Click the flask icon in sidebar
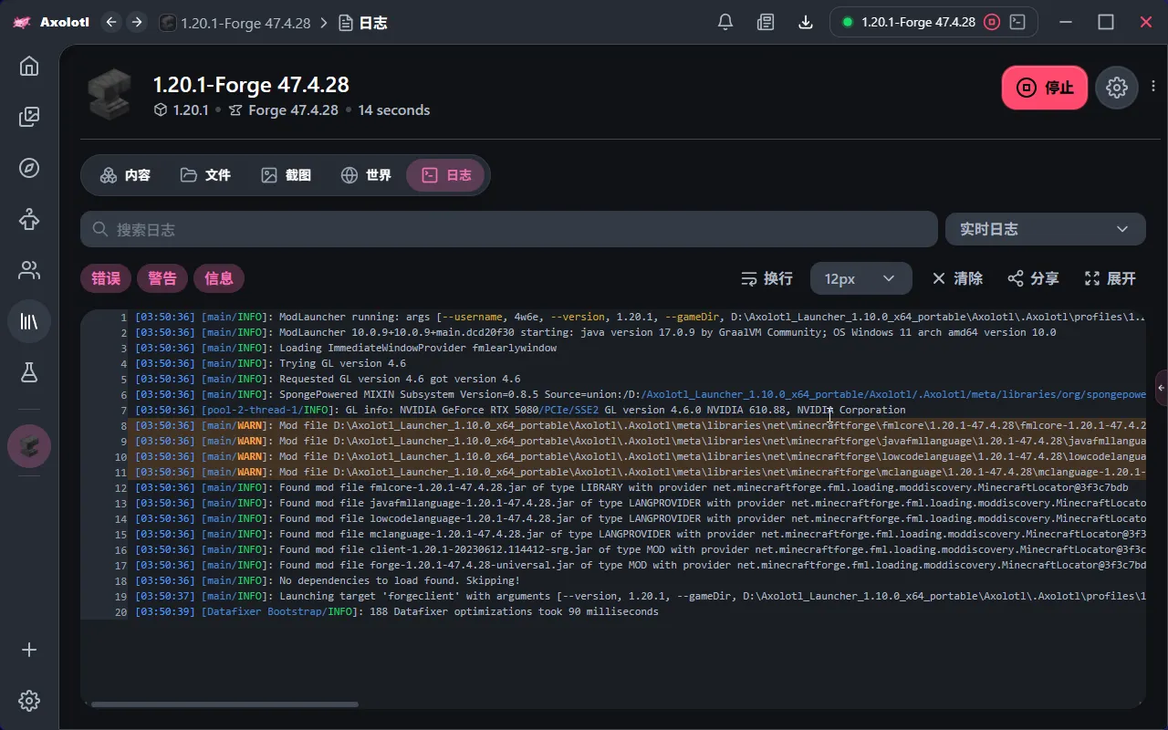The width and height of the screenshot is (1168, 730). (x=29, y=372)
